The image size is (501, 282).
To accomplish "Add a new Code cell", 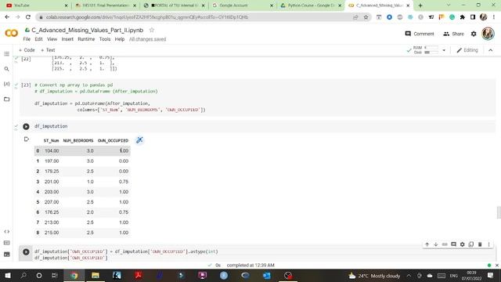I will (27, 50).
